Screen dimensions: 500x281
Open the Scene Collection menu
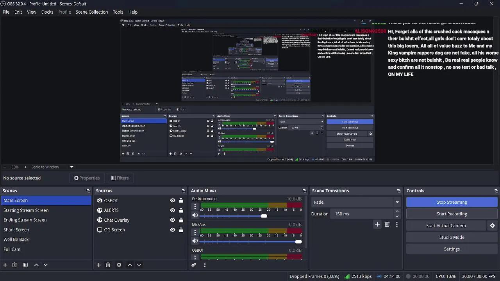pyautogui.click(x=91, y=12)
